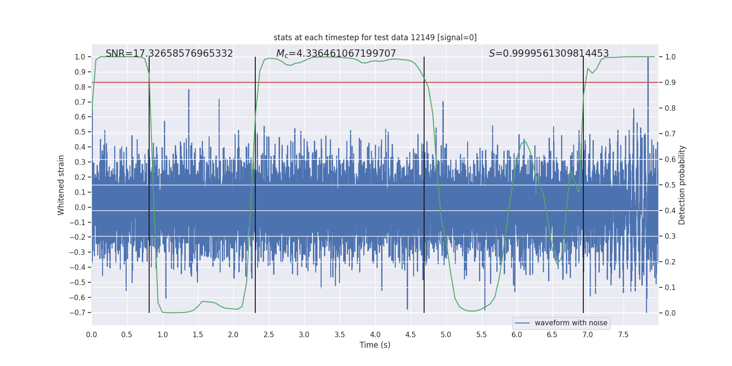Click the −0.5 tick on the Whitened strain axis
Image resolution: width=732 pixels, height=366 pixels.
tap(77, 282)
